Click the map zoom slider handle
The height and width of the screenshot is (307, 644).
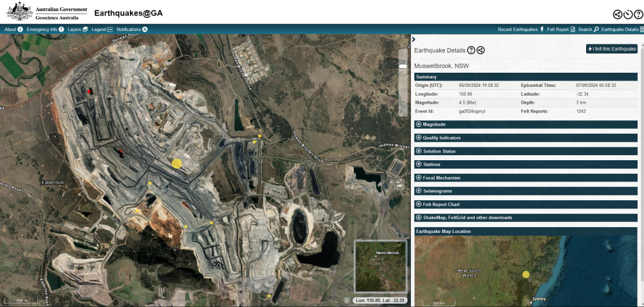[403, 66]
